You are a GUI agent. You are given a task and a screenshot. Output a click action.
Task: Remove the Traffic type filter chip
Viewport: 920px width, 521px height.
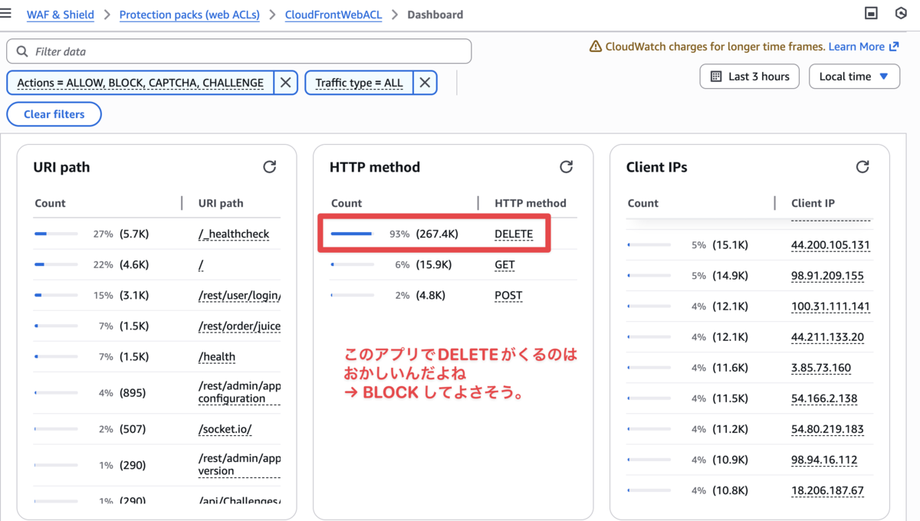click(425, 83)
